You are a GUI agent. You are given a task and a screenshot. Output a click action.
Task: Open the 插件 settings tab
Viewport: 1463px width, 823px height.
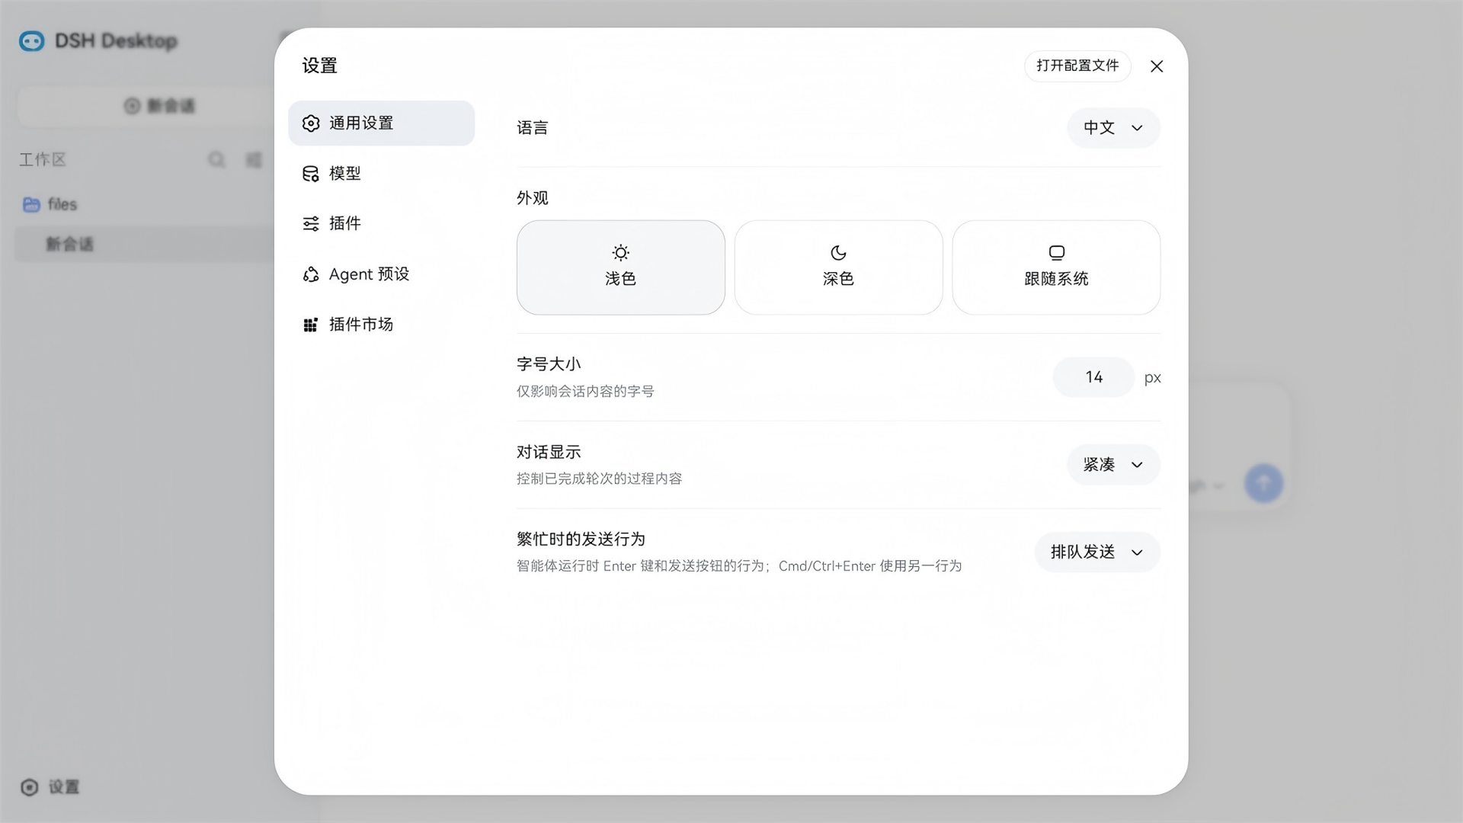coord(381,223)
